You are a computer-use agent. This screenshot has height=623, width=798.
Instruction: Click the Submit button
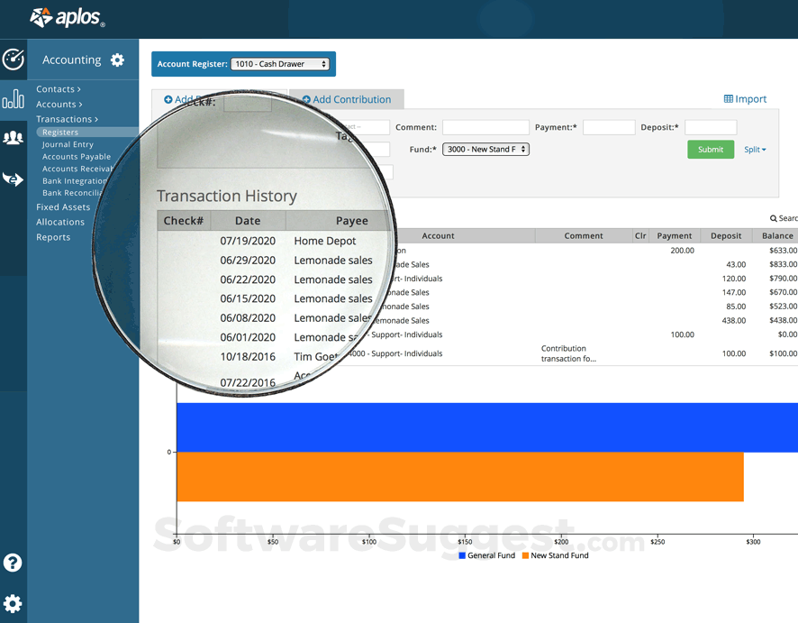710,149
